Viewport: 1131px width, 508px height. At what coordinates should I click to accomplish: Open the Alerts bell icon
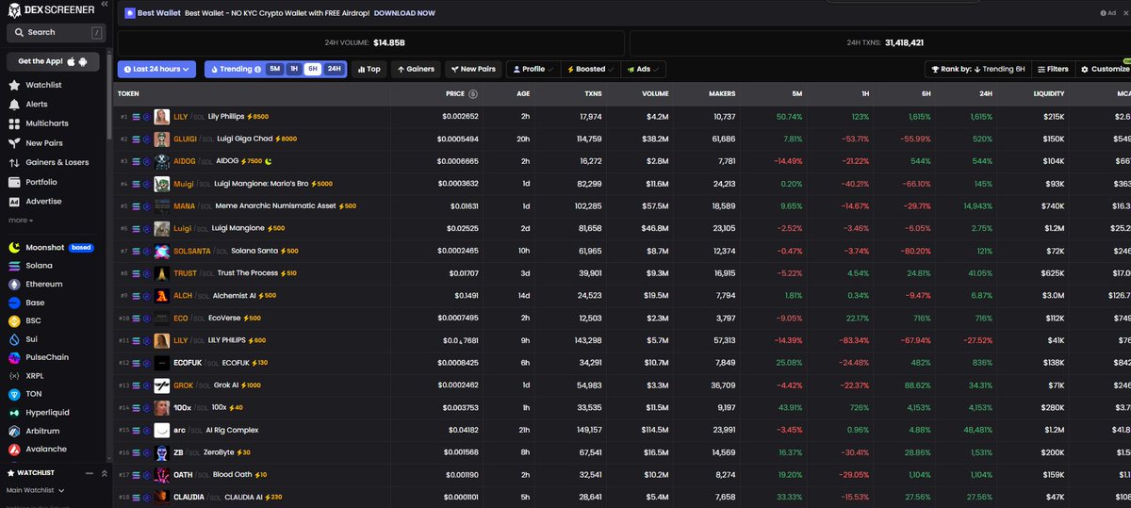point(14,104)
